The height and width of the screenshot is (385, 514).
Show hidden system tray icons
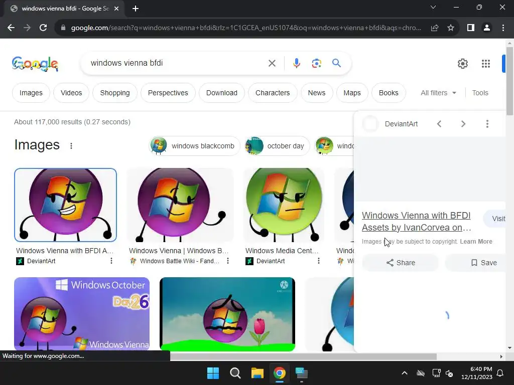(405, 373)
